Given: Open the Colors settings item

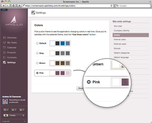Looking at the screenshot, I should coord(131,35).
